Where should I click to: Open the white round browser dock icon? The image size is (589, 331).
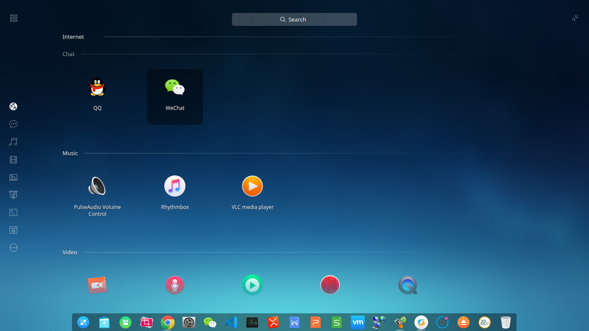421,322
